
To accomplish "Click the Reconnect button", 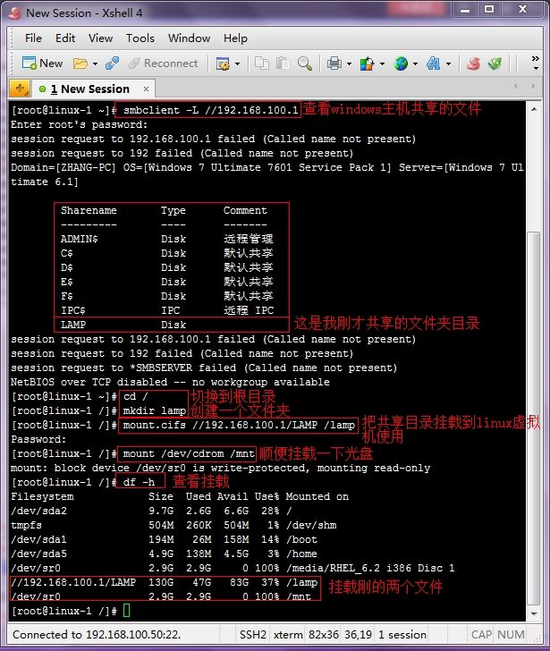I will click(x=163, y=63).
